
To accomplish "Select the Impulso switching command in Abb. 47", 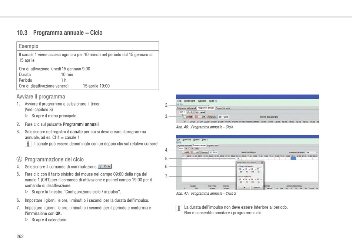I will tap(204, 152).
